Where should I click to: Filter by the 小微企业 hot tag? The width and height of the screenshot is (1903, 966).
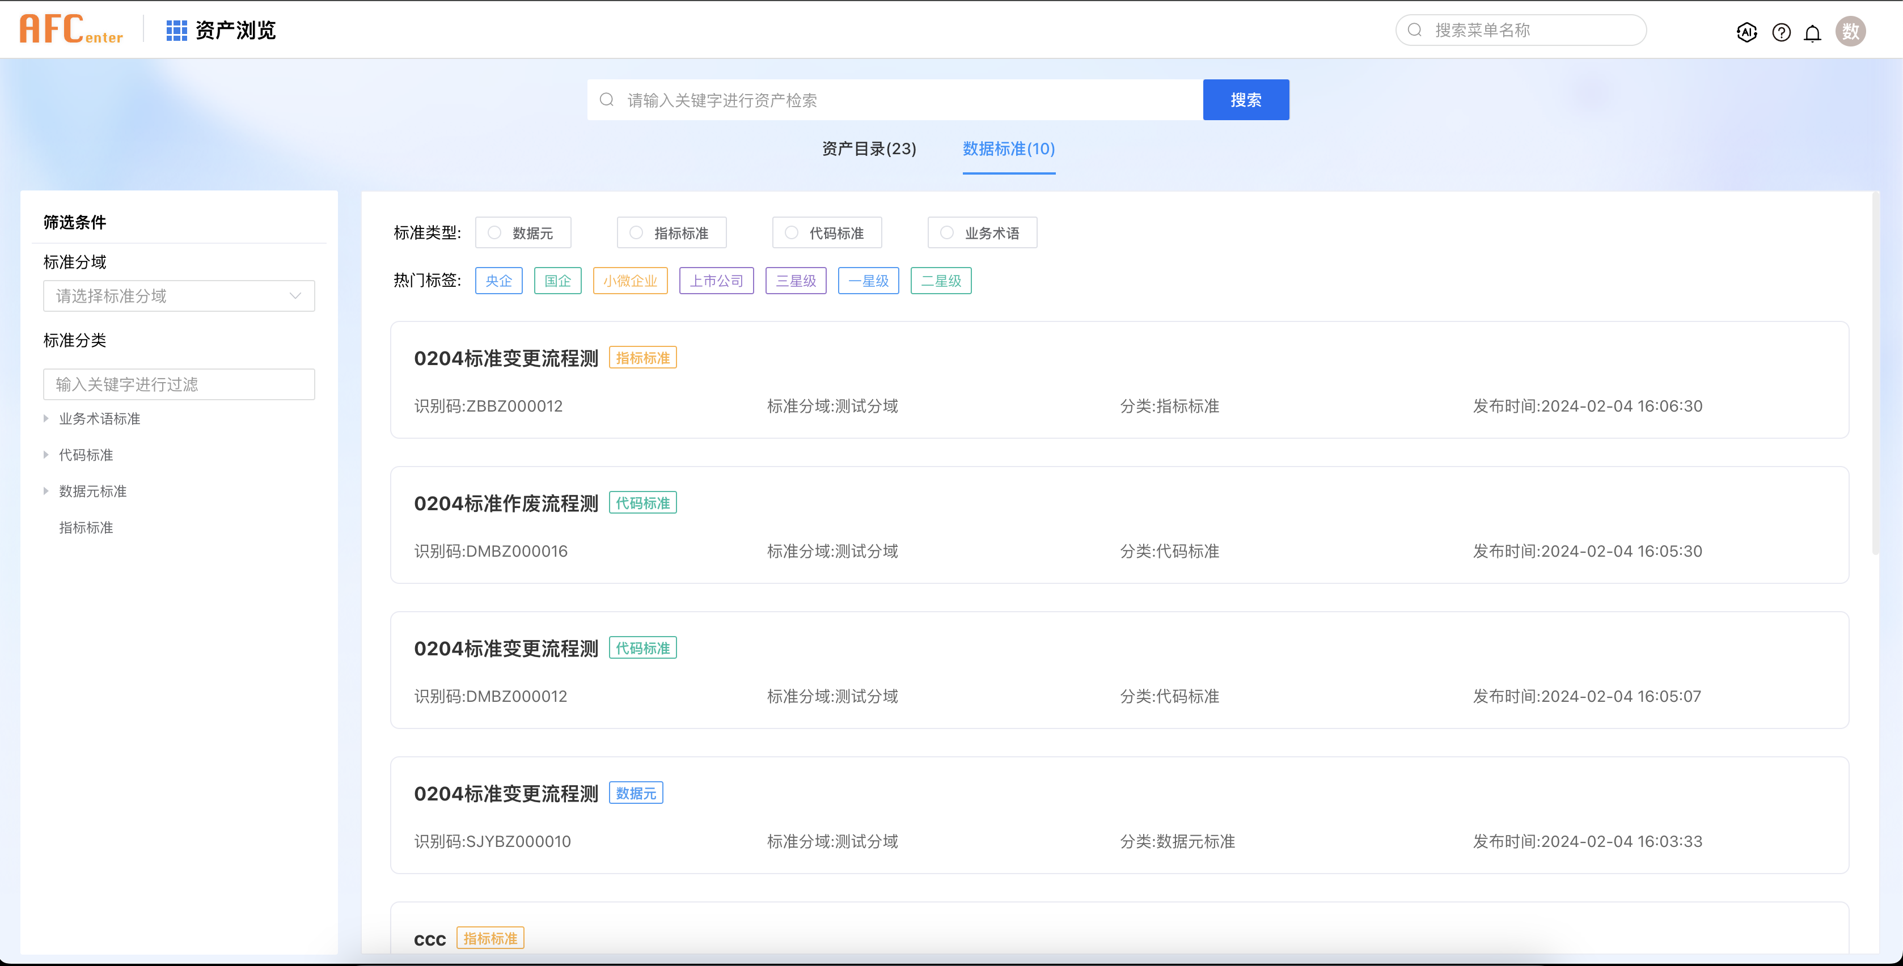[630, 281]
